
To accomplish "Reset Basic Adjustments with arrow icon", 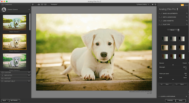I will pyautogui.click(x=187, y=13).
